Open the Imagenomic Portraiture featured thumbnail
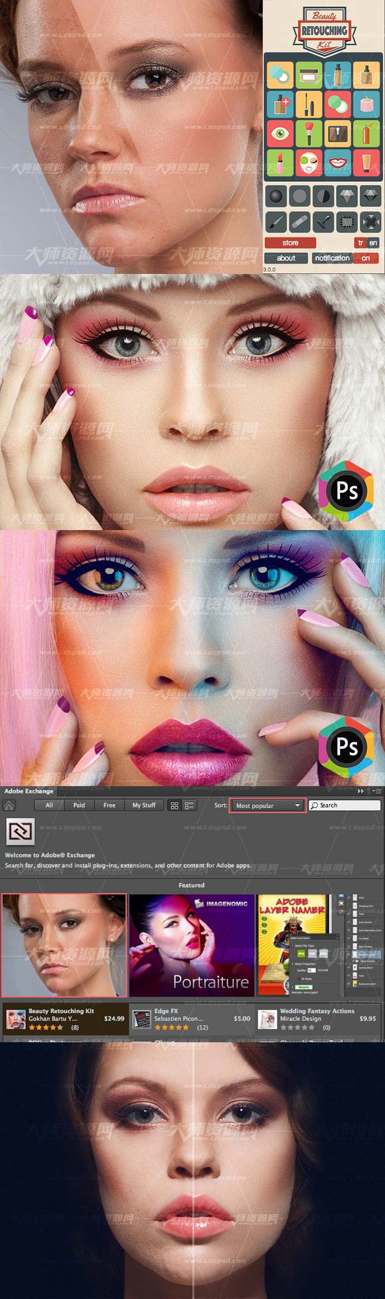This screenshot has height=1299, width=385. pos(192,945)
